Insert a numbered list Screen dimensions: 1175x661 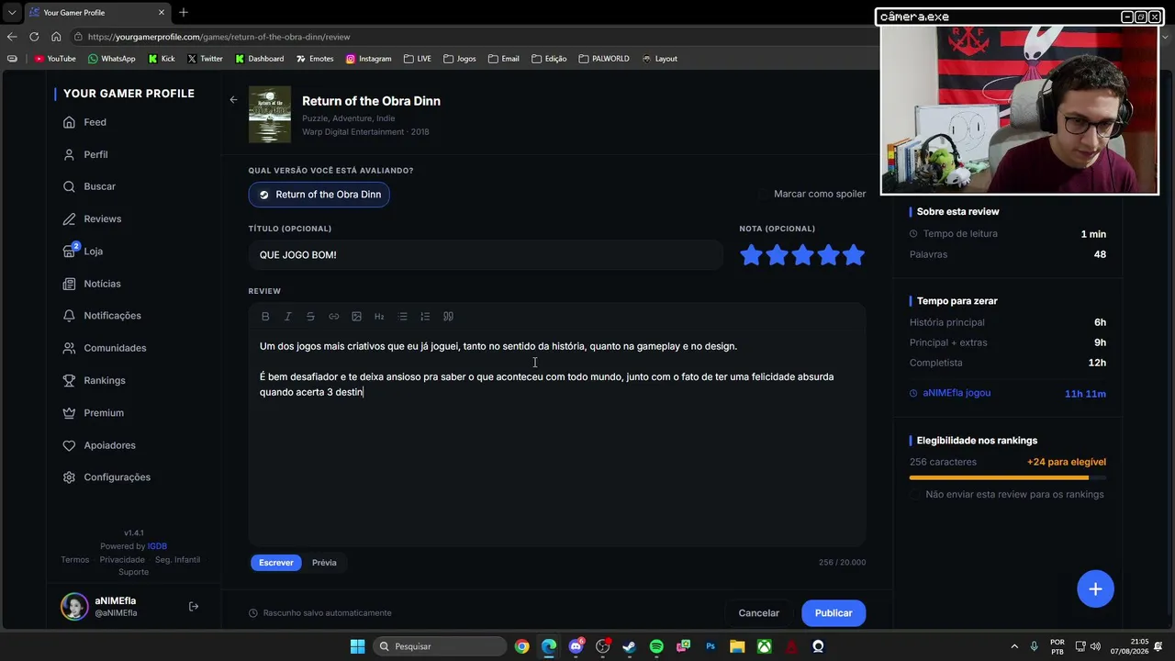click(x=425, y=317)
